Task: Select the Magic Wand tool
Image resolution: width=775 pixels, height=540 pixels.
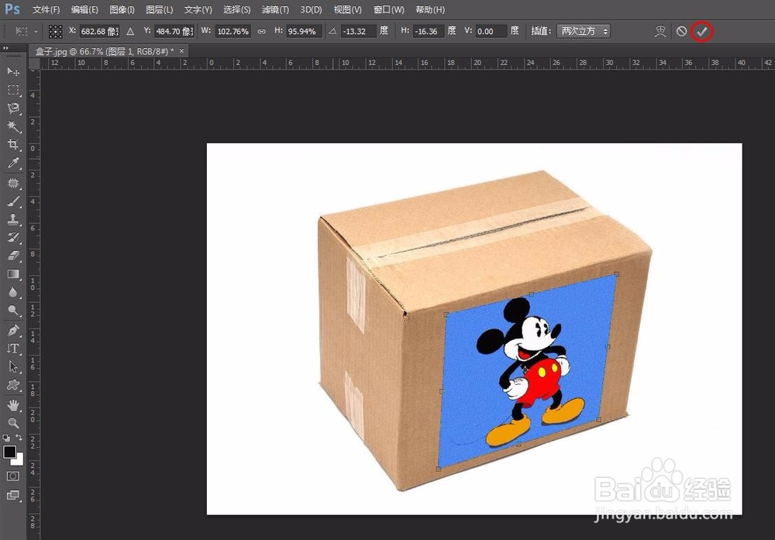Action: pyautogui.click(x=13, y=126)
